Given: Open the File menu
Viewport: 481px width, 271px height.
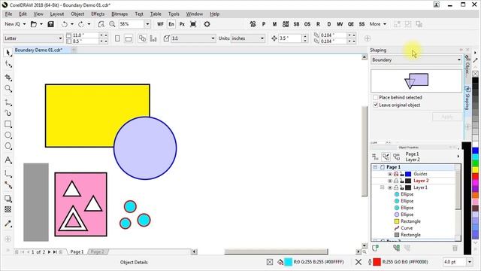Looking at the screenshot, I should [x=8, y=14].
